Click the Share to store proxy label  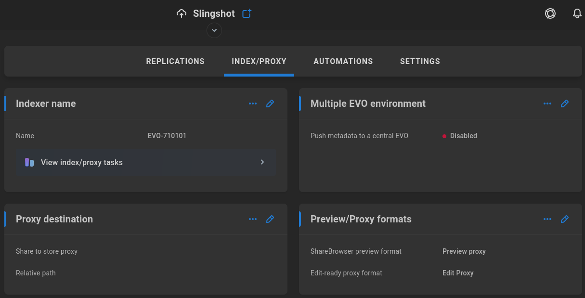pos(47,251)
